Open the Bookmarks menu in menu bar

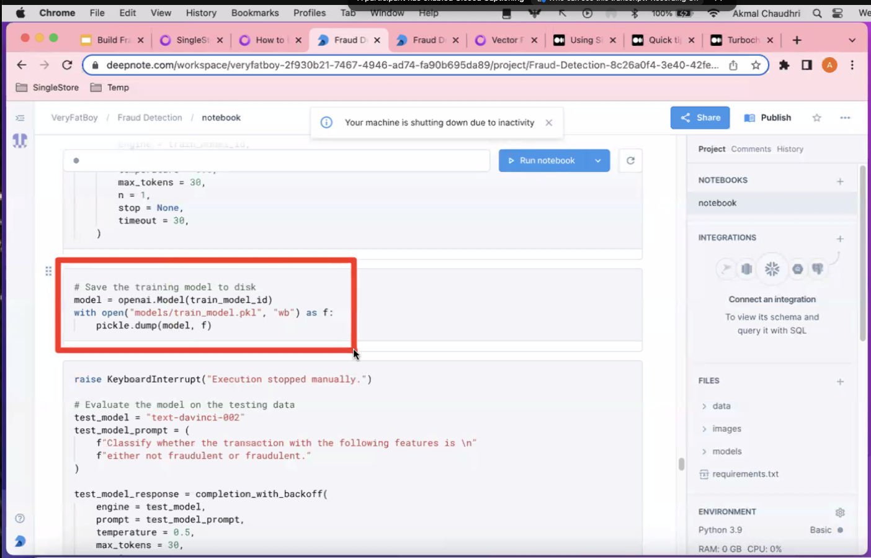(x=254, y=12)
